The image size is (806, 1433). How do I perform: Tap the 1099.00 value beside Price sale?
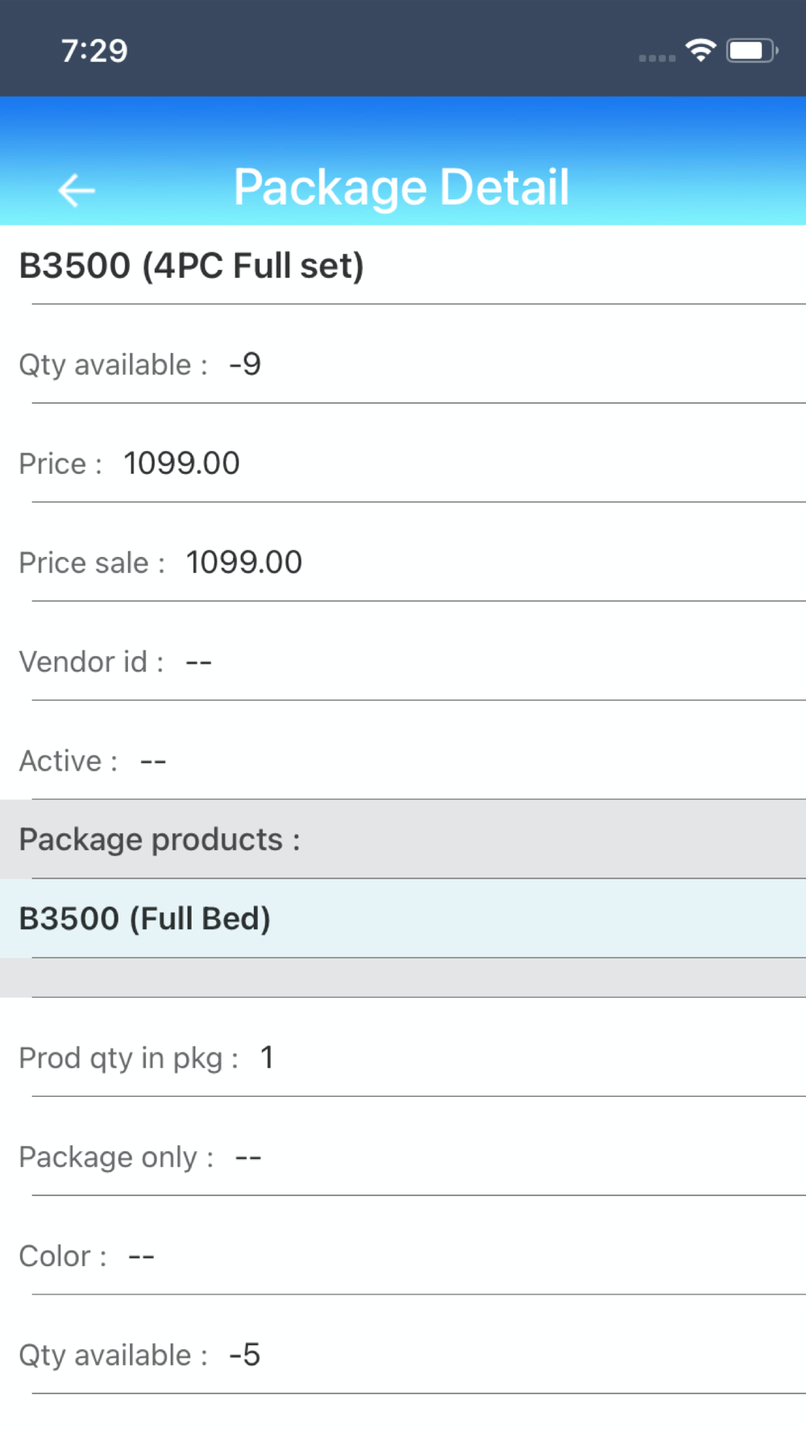[244, 563]
